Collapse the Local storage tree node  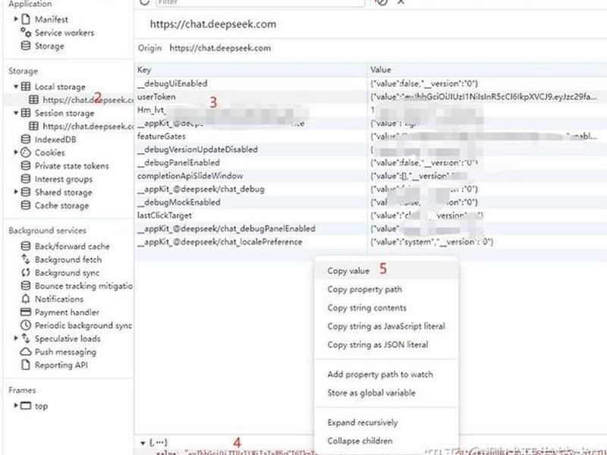pos(16,86)
